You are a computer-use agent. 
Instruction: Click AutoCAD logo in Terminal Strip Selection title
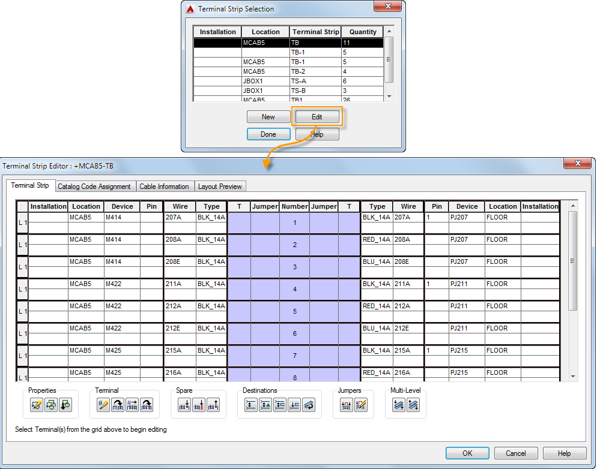(190, 9)
